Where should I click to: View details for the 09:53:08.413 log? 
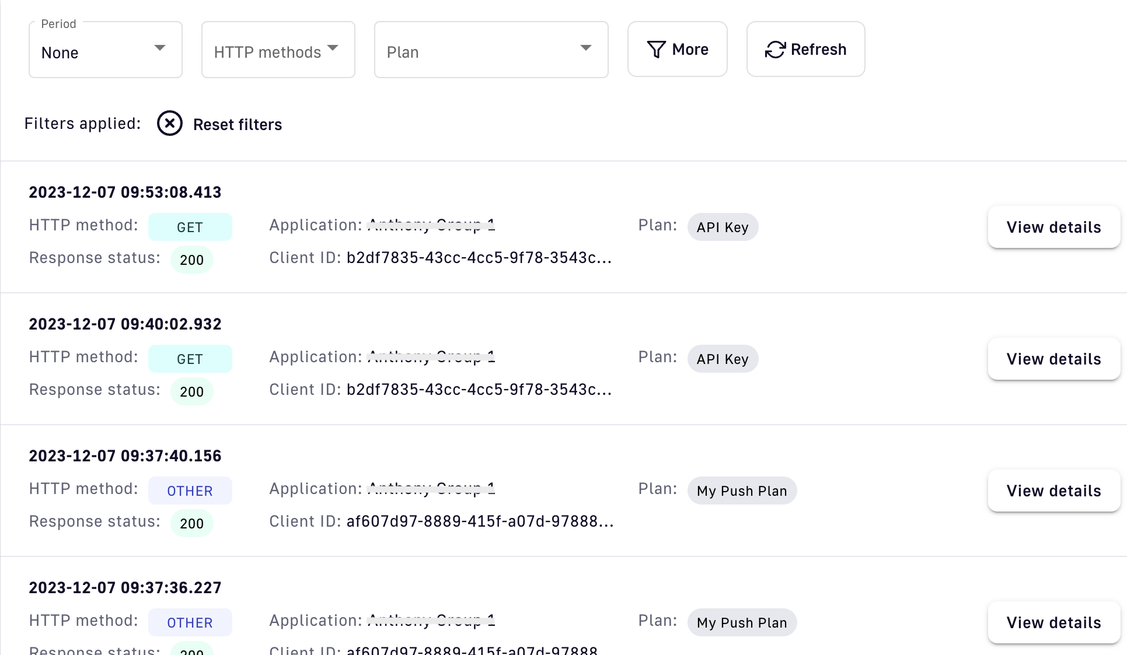pos(1053,227)
